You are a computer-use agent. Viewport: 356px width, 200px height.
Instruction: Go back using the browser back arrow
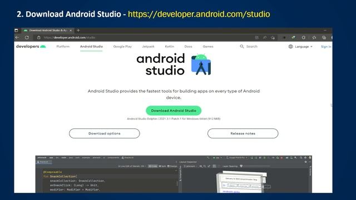[17, 37]
